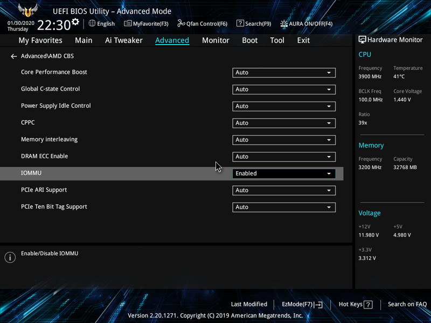Click the TUF logo emblem
This screenshot has height=323, width=431.
click(x=27, y=10)
